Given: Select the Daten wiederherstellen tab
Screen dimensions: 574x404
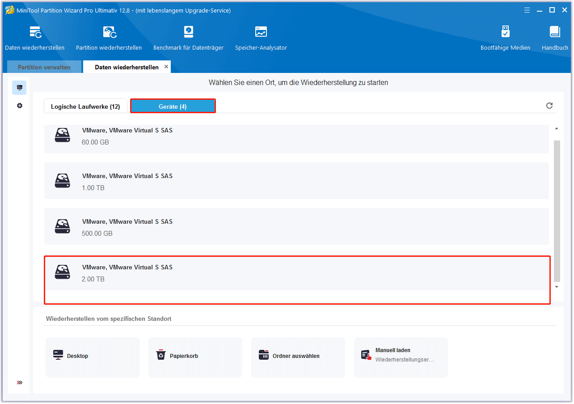Looking at the screenshot, I should pos(127,67).
